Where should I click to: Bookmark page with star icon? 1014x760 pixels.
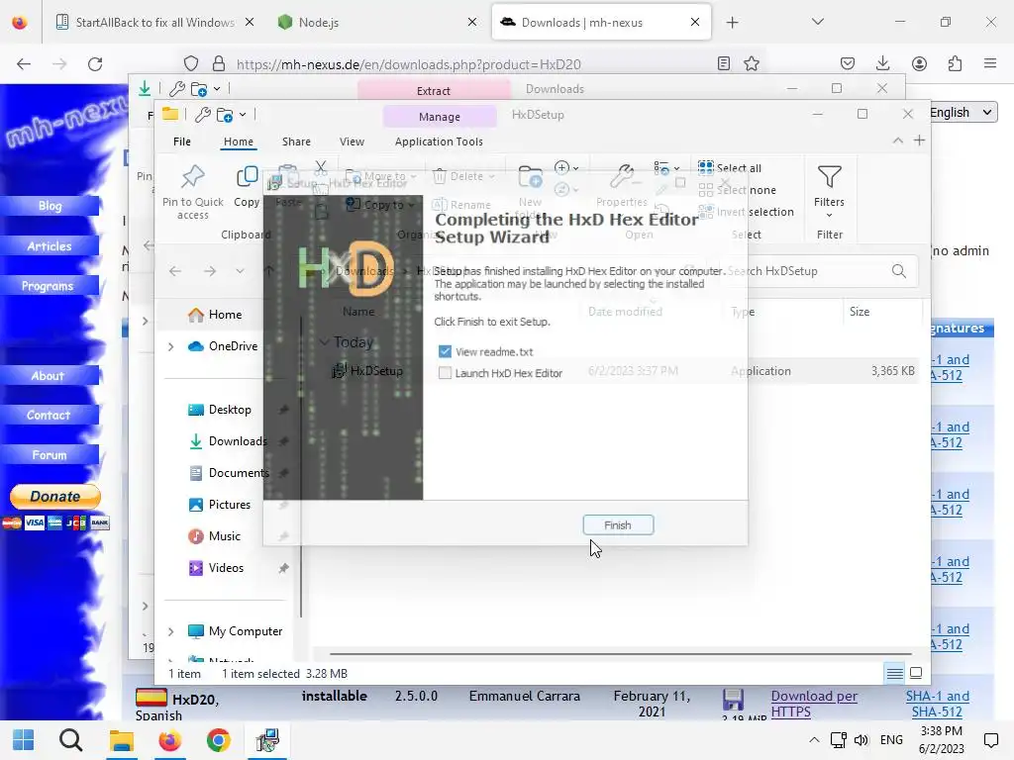tap(752, 63)
